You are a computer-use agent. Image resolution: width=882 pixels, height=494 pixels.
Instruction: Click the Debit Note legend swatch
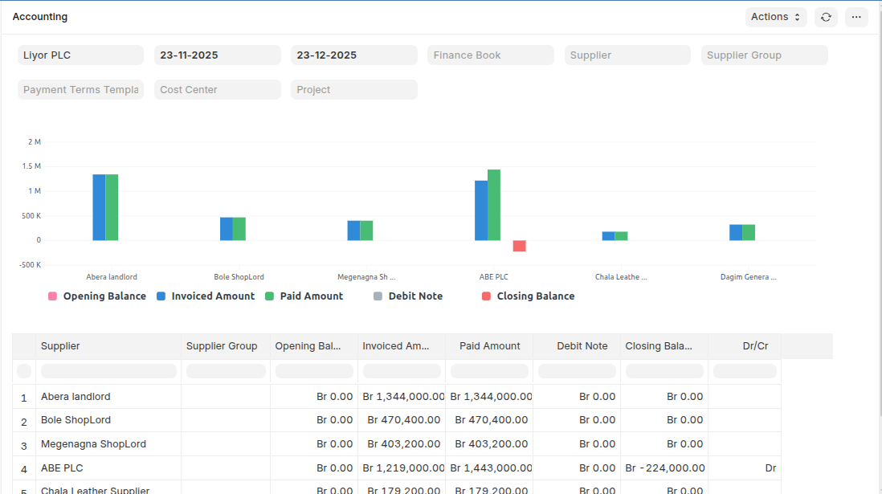378,296
